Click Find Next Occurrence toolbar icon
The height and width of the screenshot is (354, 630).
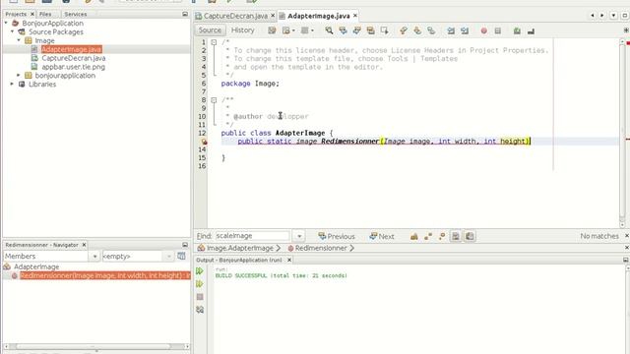(356, 30)
